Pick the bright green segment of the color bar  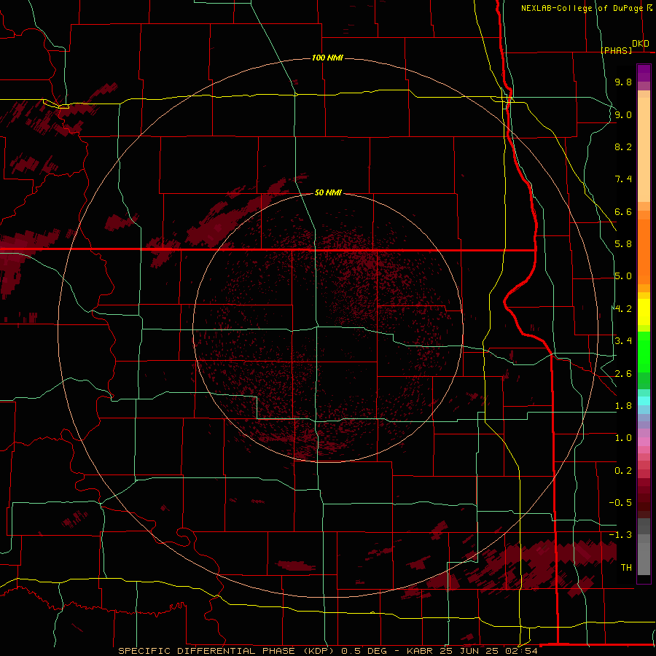tap(644, 353)
